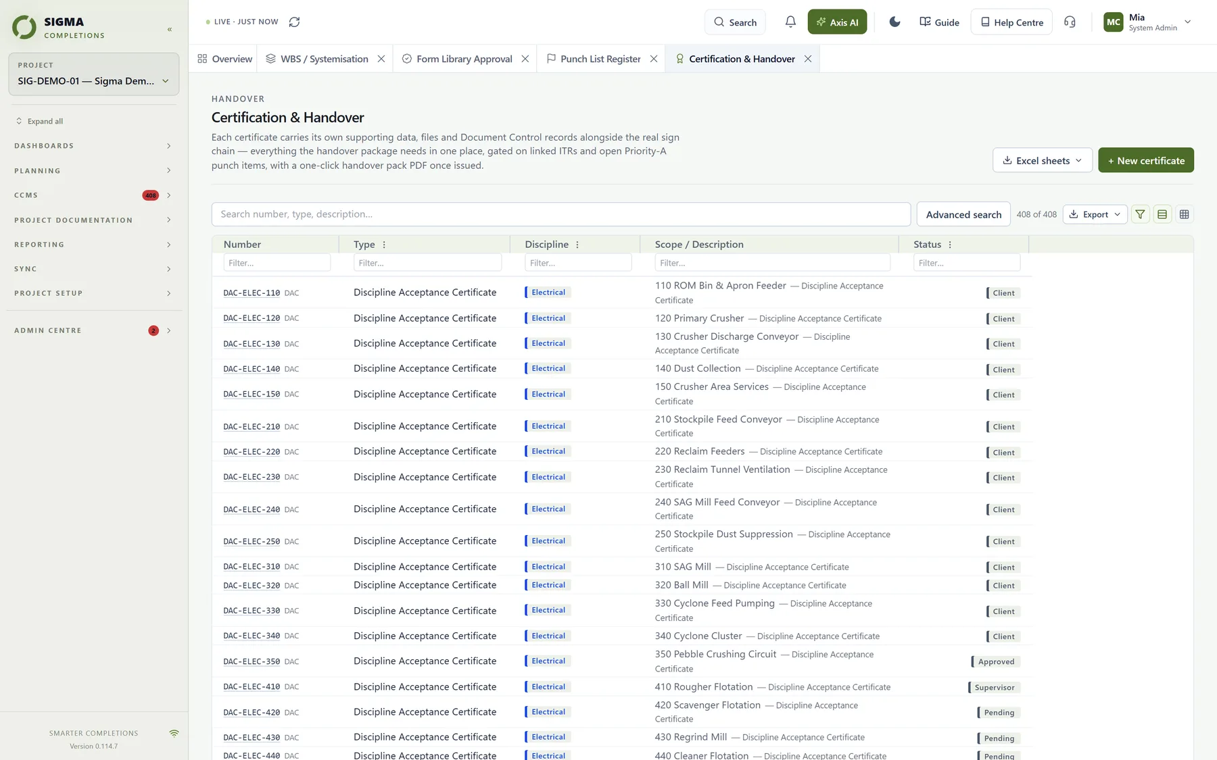The height and width of the screenshot is (760, 1217).
Task: Open notifications bell icon
Action: coord(790,22)
